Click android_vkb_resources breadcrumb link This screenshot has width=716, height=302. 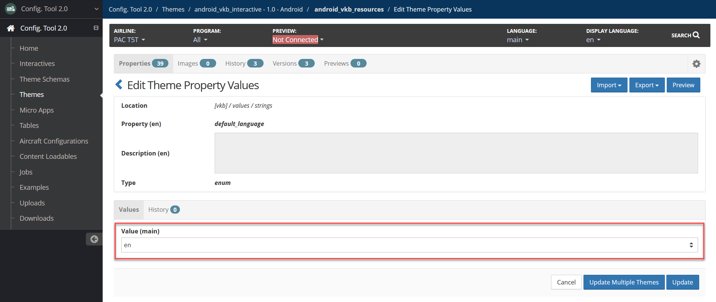point(349,9)
